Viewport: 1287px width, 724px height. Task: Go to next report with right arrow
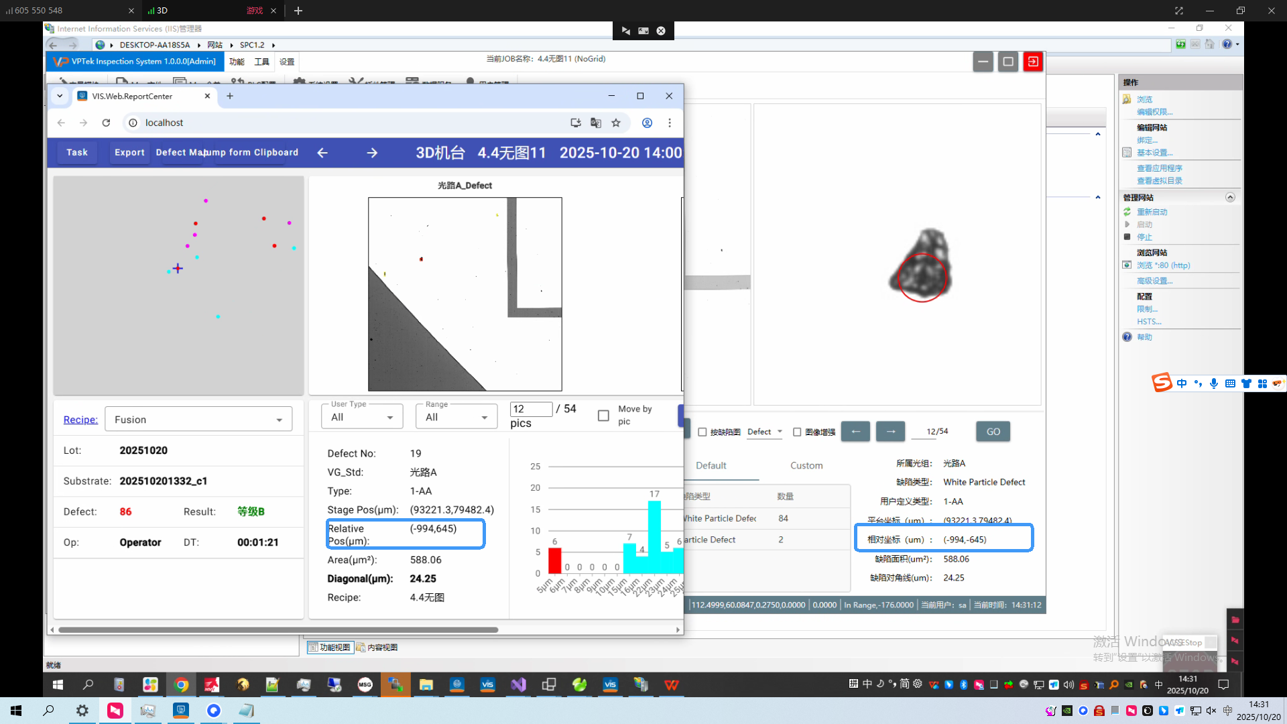[372, 153]
